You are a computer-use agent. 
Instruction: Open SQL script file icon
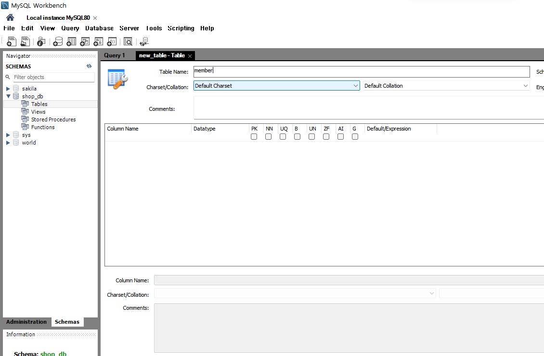pos(25,42)
